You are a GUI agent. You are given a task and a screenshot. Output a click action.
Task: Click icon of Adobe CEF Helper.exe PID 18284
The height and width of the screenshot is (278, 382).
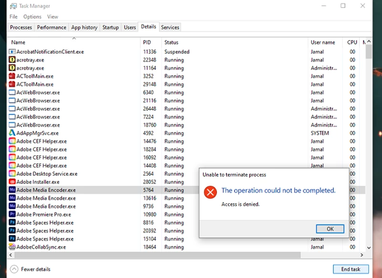point(12,150)
